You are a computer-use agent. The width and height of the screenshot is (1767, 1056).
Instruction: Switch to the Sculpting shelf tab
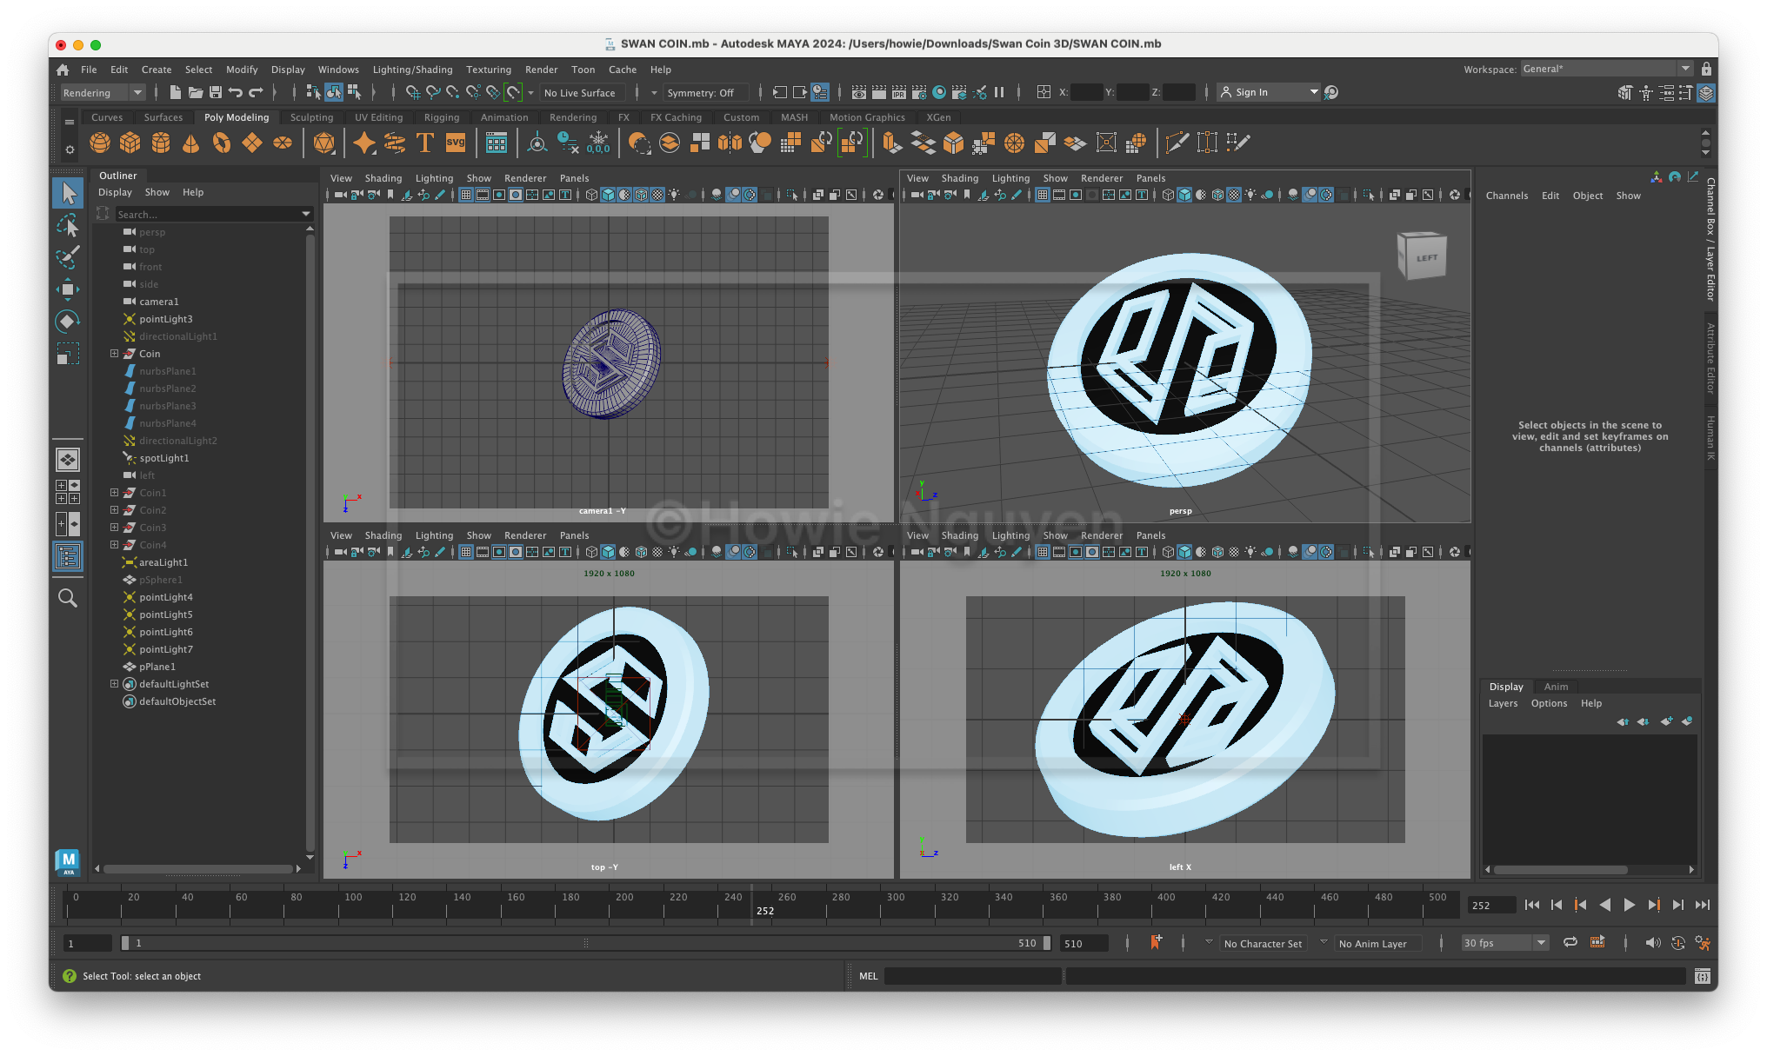[311, 117]
